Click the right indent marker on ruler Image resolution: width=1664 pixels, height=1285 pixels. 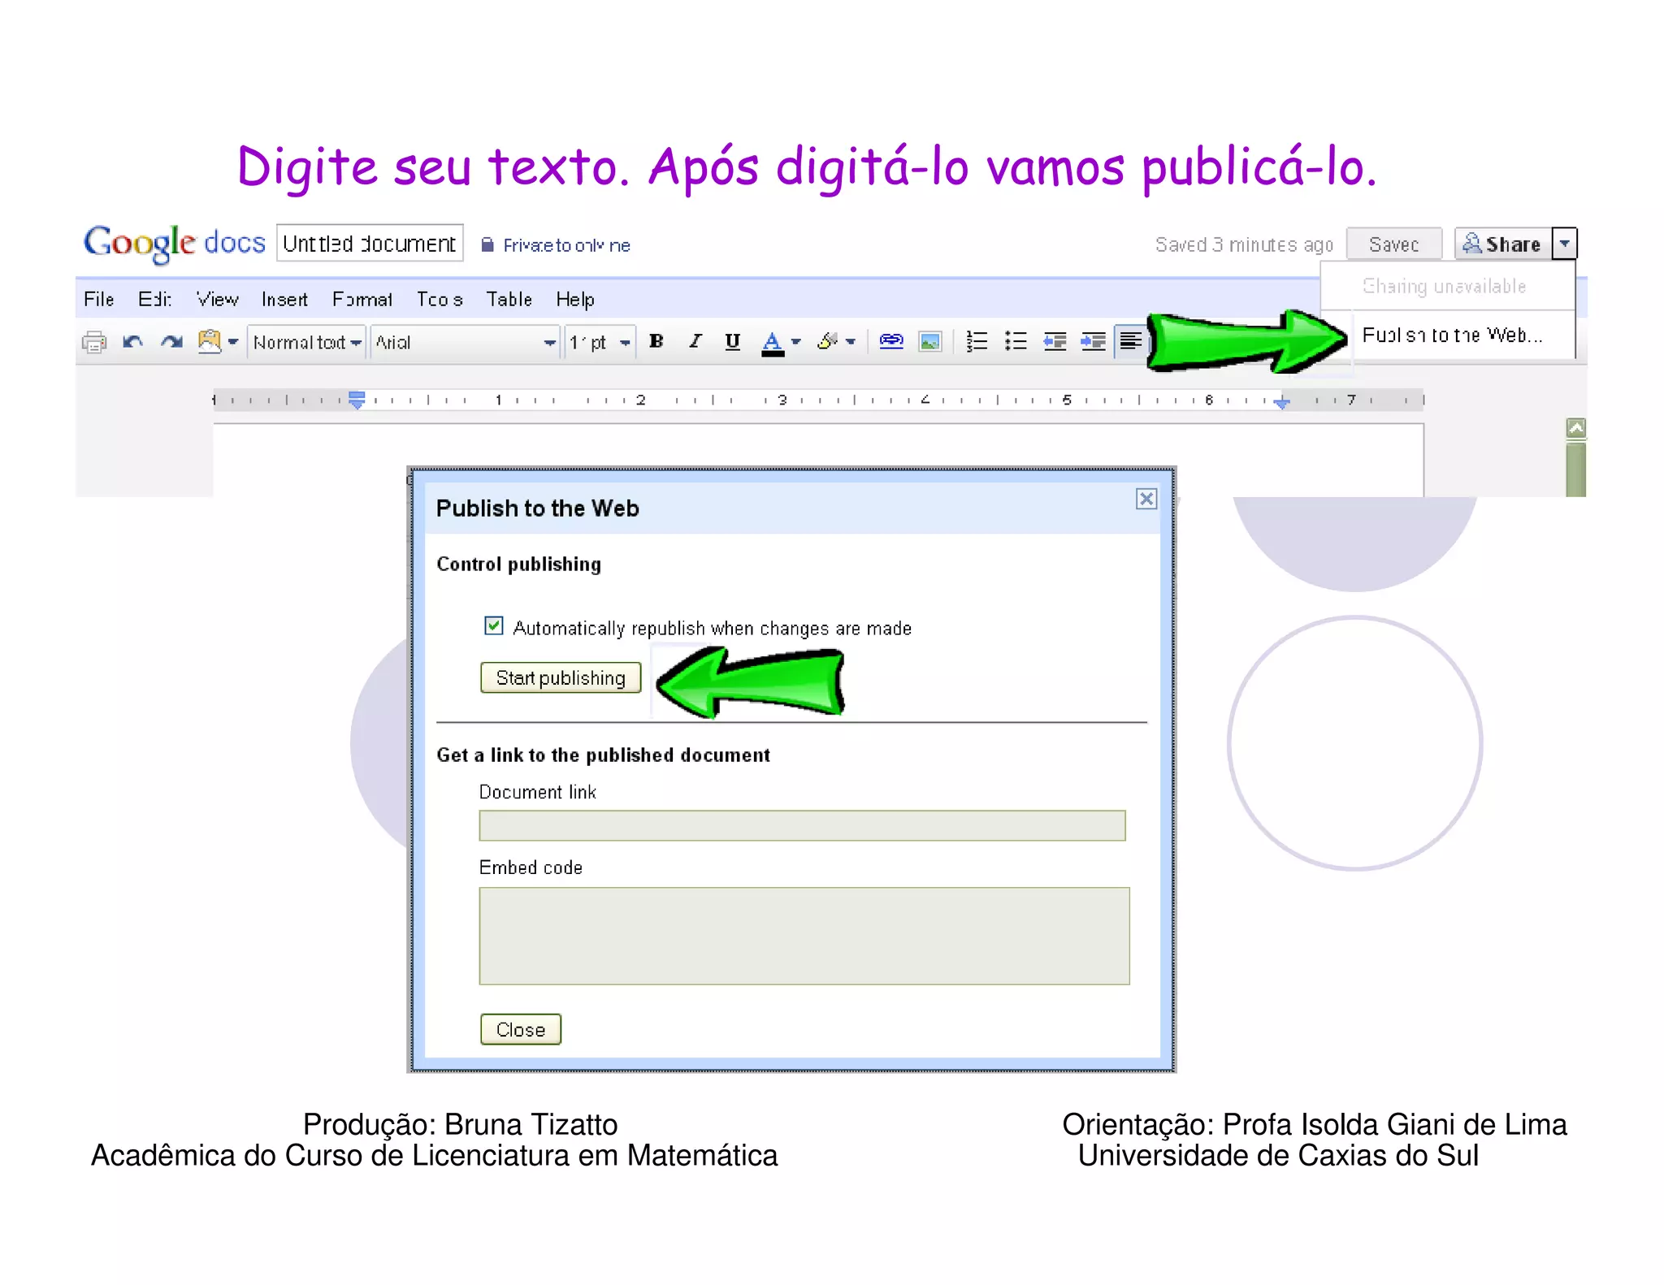[x=1282, y=402]
